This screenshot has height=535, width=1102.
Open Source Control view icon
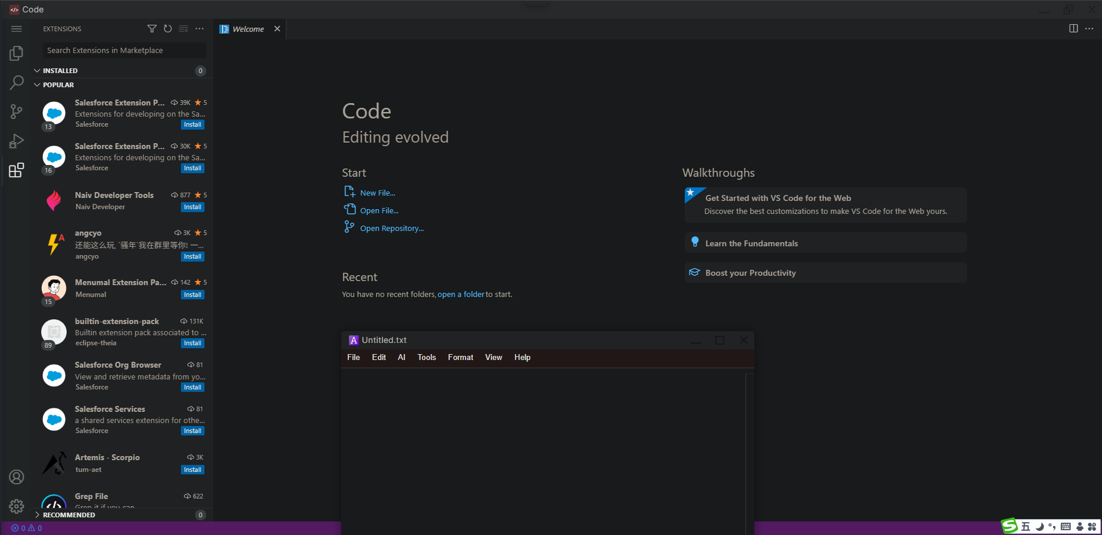pos(17,111)
